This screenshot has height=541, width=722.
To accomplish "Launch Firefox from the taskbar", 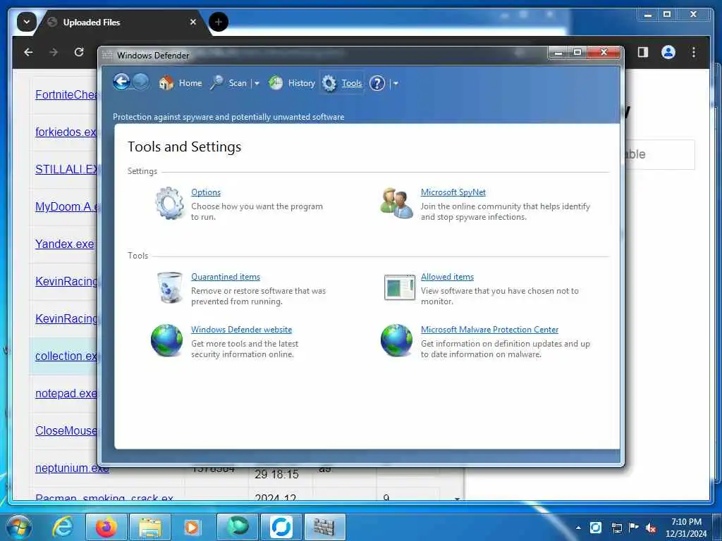I will coord(106,527).
